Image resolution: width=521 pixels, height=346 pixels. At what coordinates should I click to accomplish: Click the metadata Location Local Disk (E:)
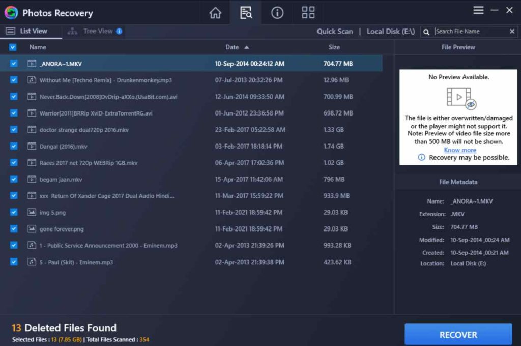point(468,263)
